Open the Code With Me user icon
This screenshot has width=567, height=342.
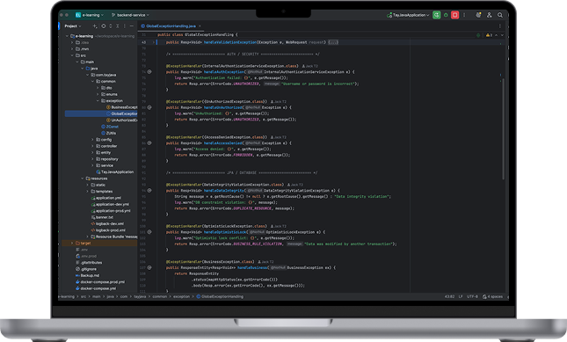[490, 15]
